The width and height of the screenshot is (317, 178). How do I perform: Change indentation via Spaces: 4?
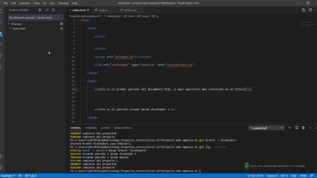tap(272, 176)
